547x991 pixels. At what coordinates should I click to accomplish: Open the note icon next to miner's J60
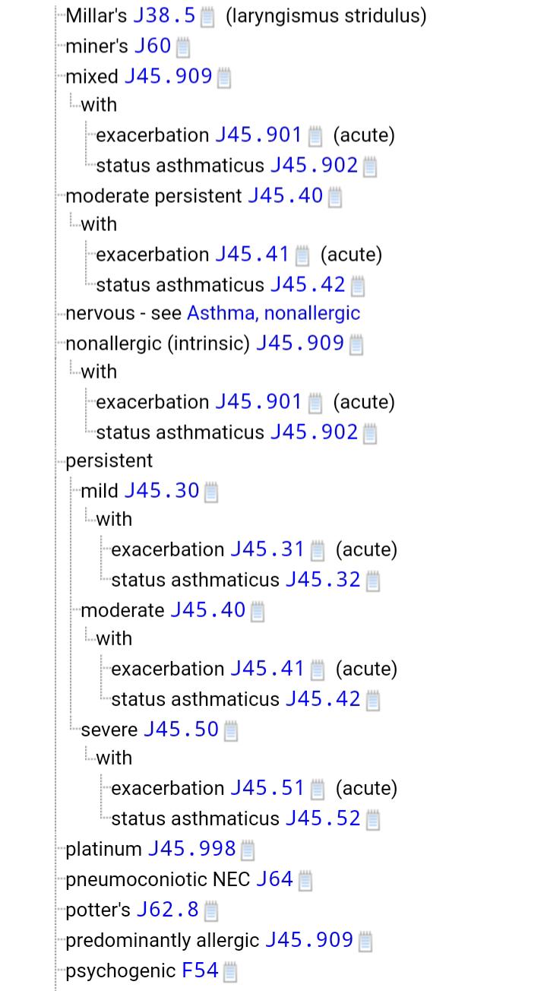coord(182,47)
